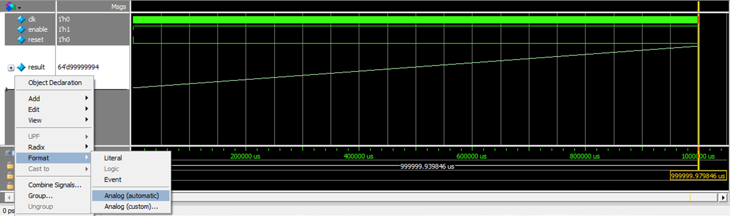This screenshot has height=216, width=730.
Task: Click the yellow cursor time label 999999.979846 us
Action: pyautogui.click(x=698, y=176)
